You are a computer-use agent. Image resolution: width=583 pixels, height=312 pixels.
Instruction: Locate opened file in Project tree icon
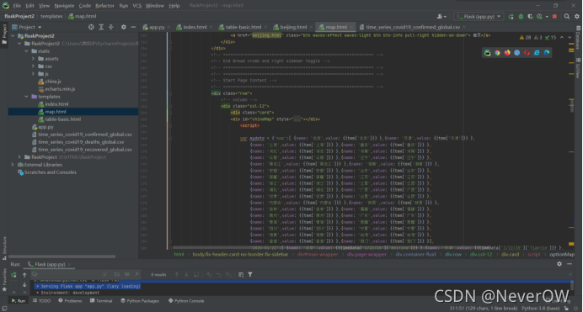(x=91, y=27)
